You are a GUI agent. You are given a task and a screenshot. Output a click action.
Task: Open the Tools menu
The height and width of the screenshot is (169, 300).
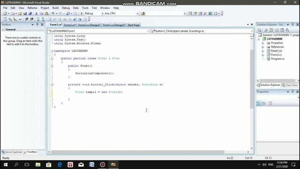pyautogui.click(x=85, y=8)
